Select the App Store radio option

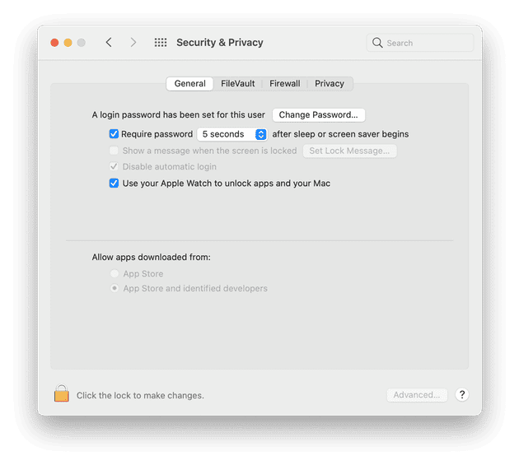(x=115, y=273)
